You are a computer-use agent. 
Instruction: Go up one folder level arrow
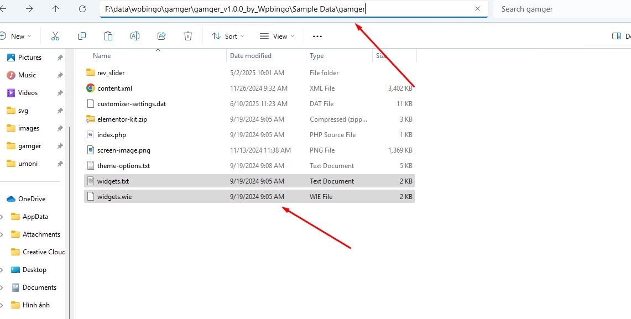pyautogui.click(x=55, y=9)
